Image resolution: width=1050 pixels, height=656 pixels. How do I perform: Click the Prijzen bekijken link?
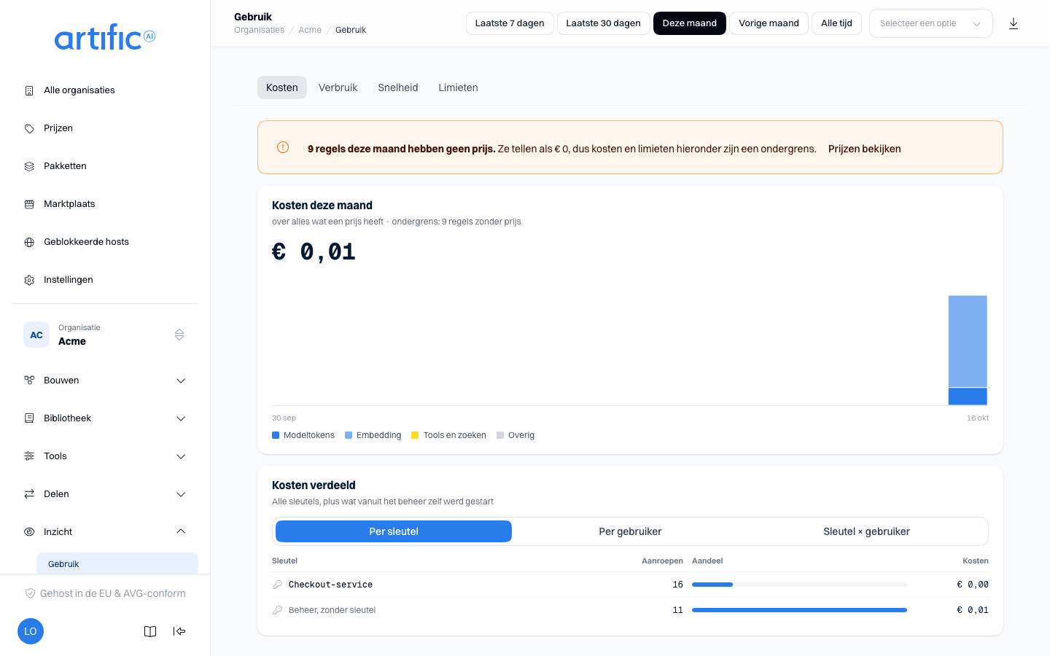click(x=865, y=149)
